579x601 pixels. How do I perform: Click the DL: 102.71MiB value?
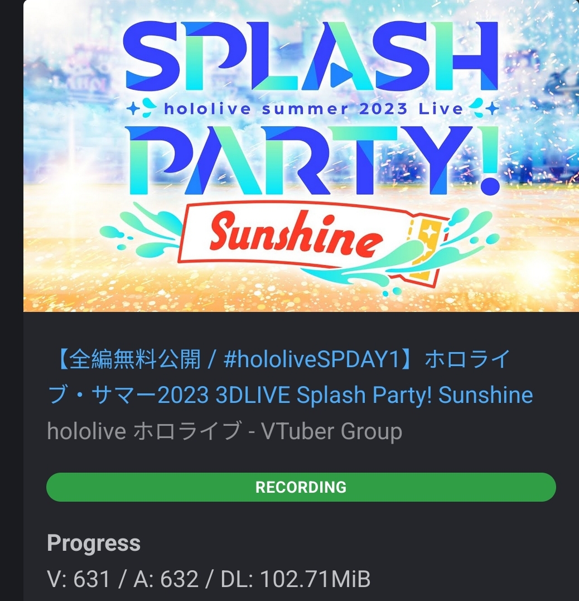(296, 579)
